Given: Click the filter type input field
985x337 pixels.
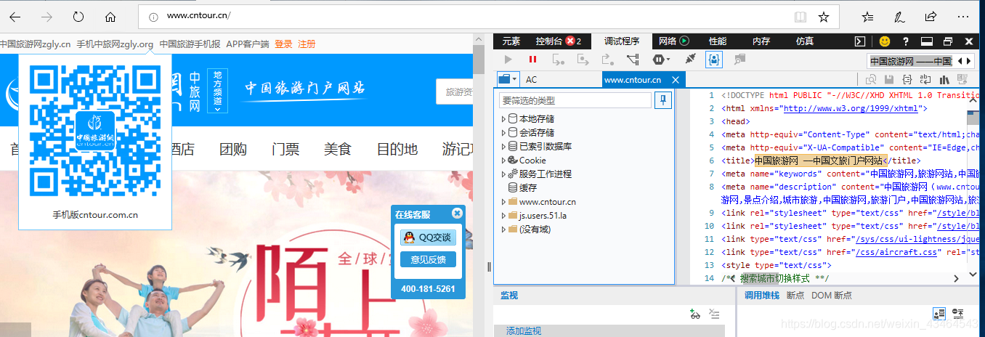Looking at the screenshot, I should tap(575, 100).
